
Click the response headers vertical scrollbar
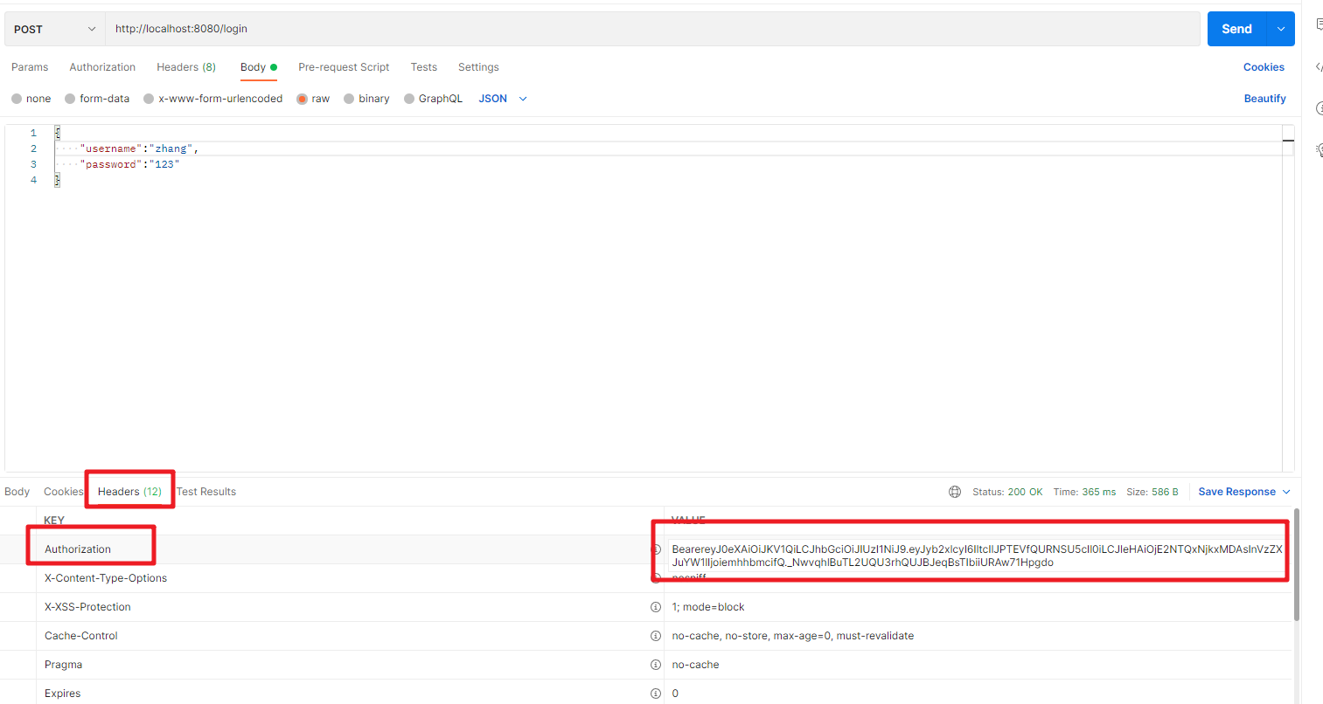coord(1296,564)
